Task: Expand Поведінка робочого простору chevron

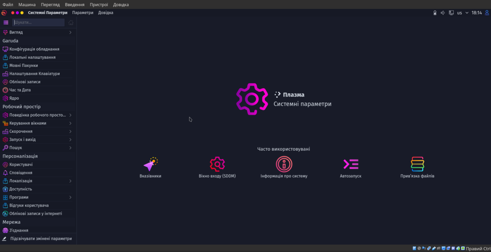Action: click(x=70, y=115)
